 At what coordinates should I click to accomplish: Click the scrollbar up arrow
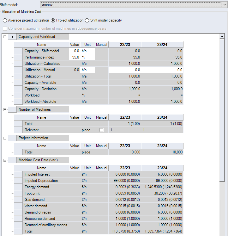click(x=222, y=36)
